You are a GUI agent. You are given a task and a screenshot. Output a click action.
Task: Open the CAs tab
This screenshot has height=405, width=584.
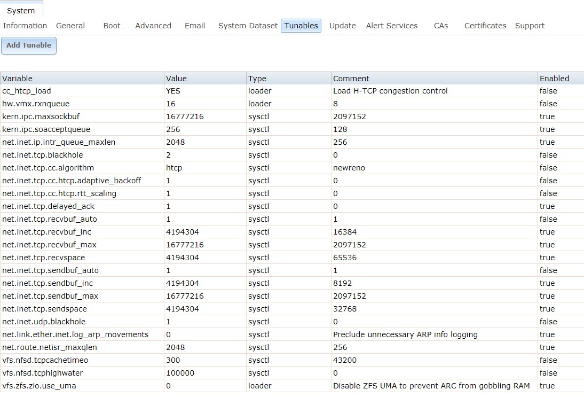coord(441,26)
